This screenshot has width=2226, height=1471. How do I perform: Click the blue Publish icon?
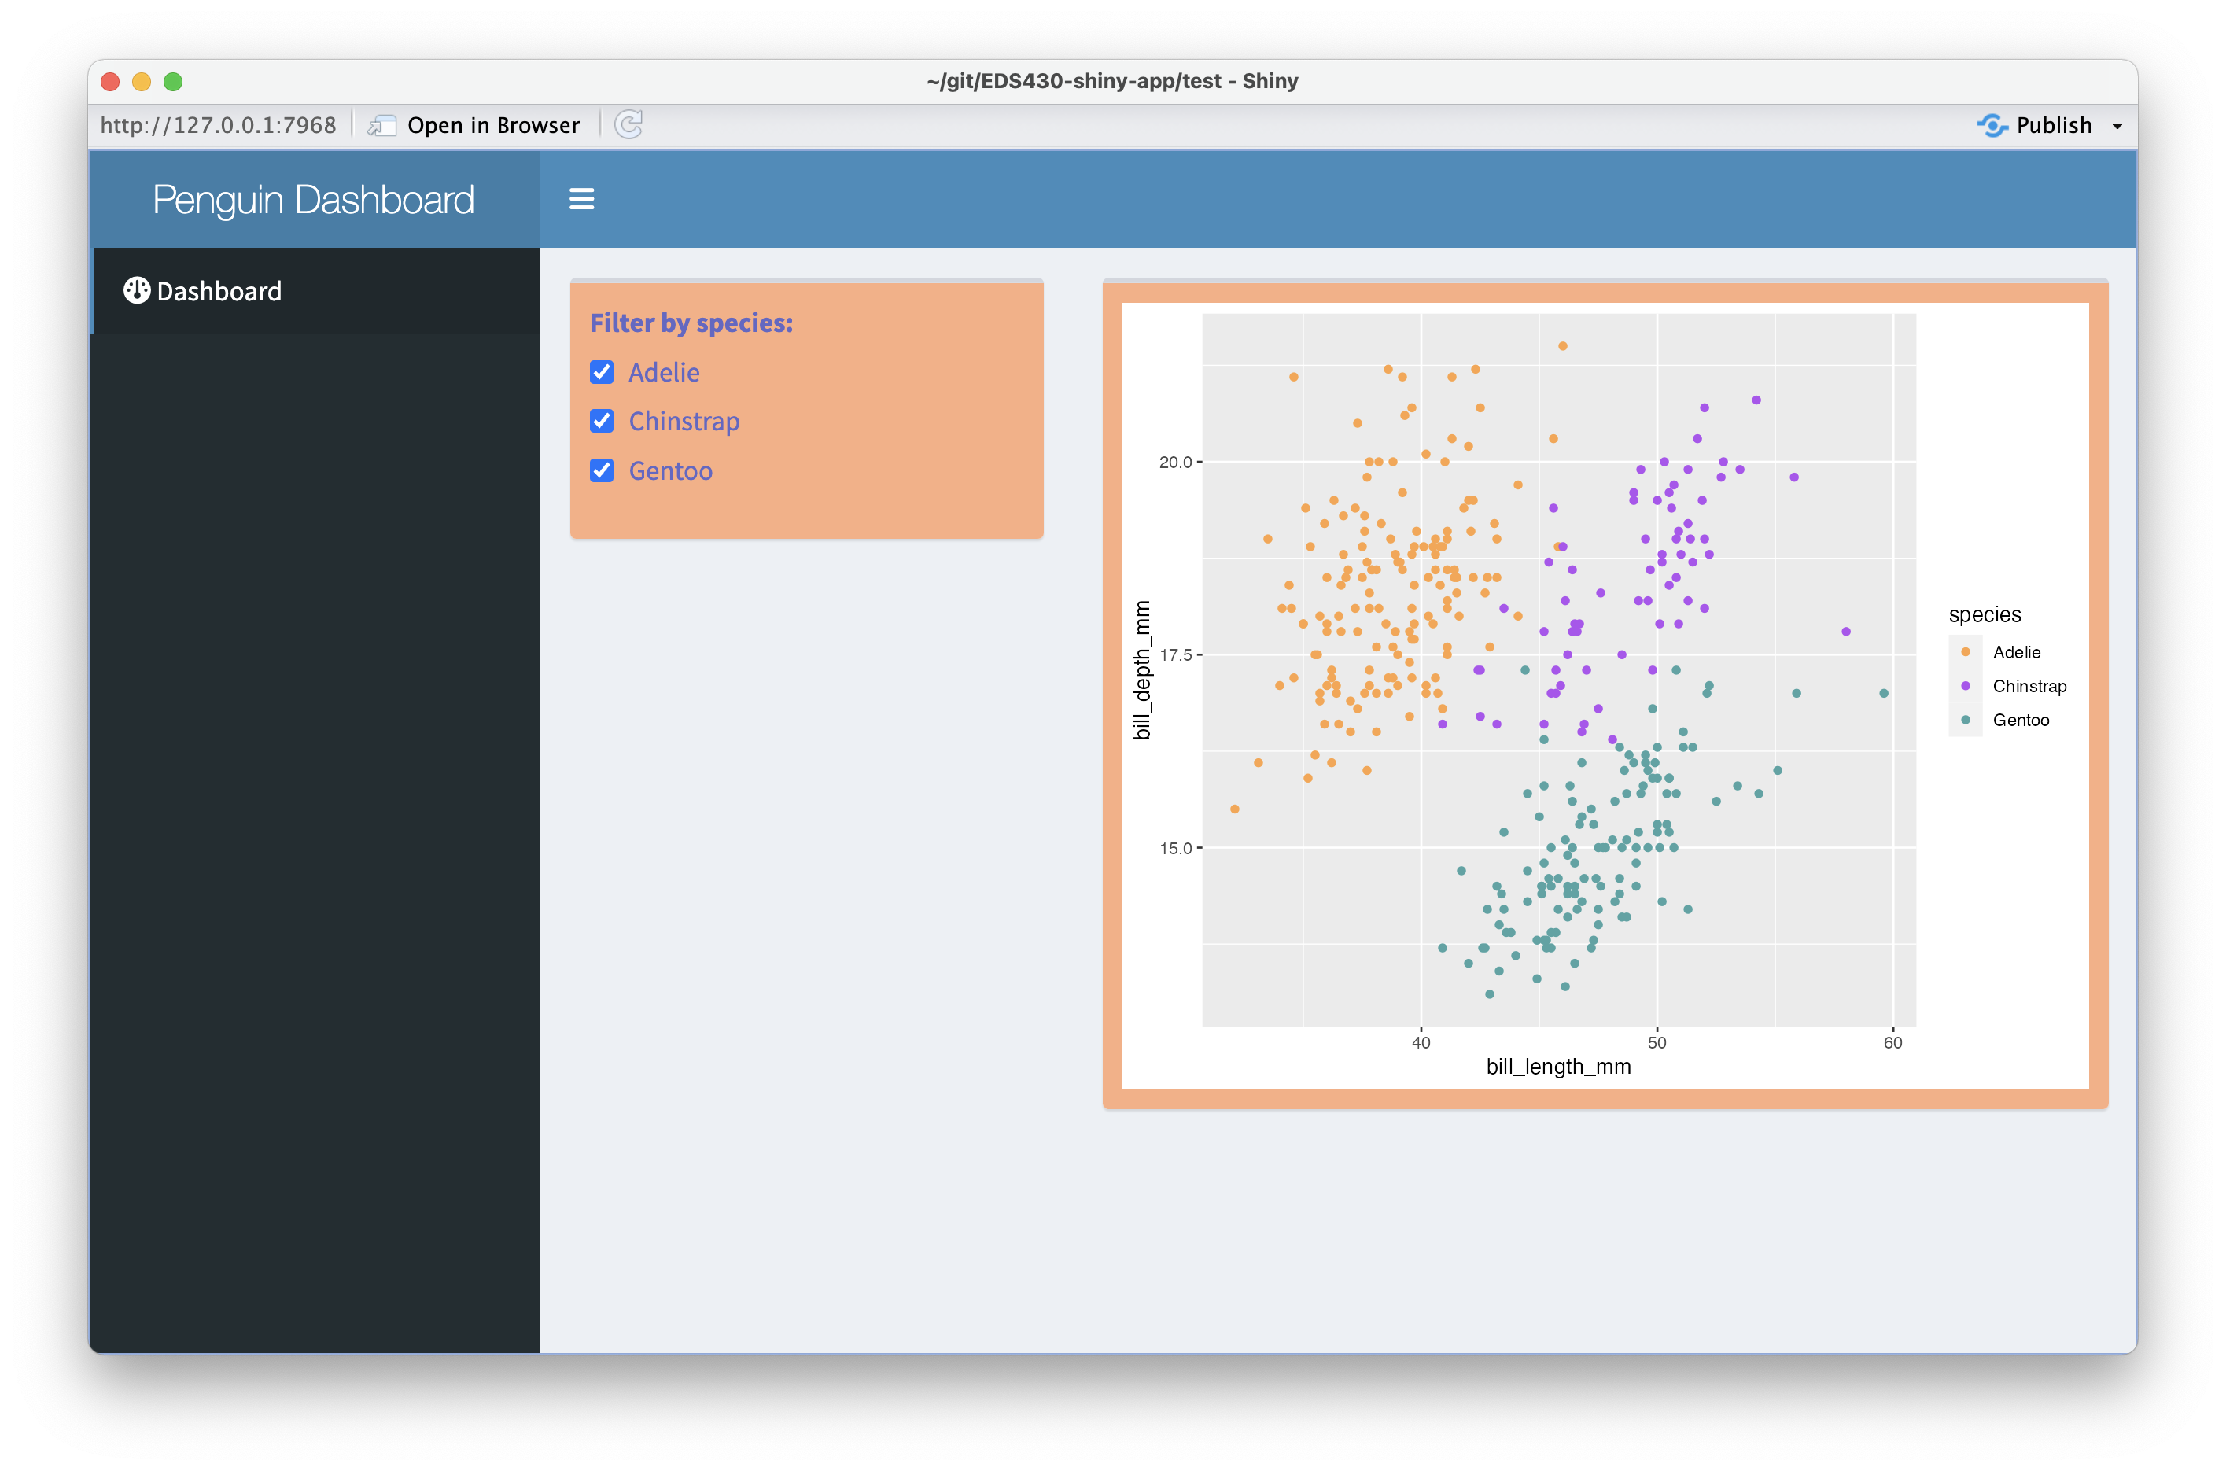click(x=1992, y=125)
